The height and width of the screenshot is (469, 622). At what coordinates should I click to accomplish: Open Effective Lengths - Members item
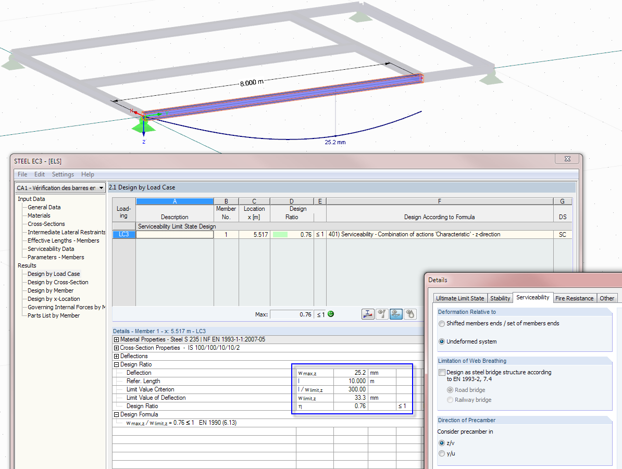[x=64, y=240]
